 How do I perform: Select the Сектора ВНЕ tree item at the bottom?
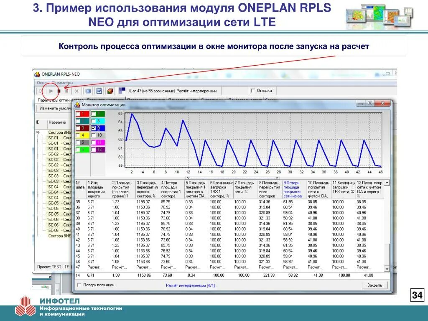tap(59, 236)
